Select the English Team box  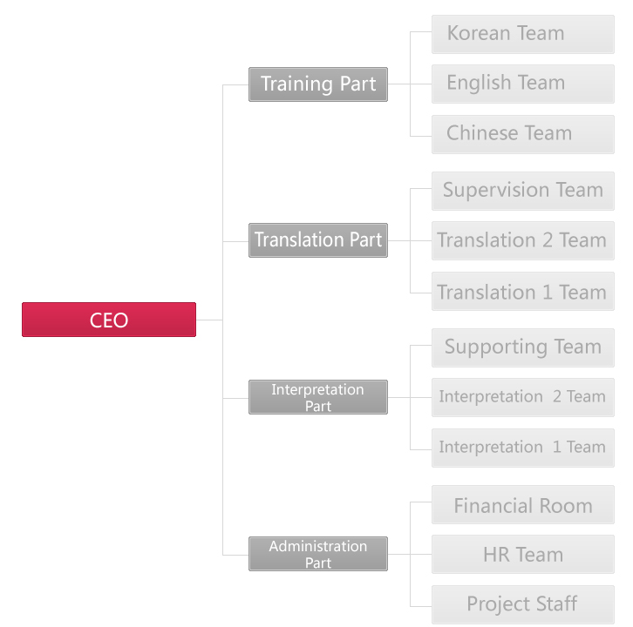pos(523,84)
